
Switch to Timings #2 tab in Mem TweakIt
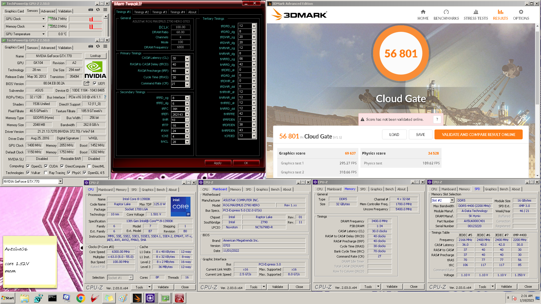141,12
